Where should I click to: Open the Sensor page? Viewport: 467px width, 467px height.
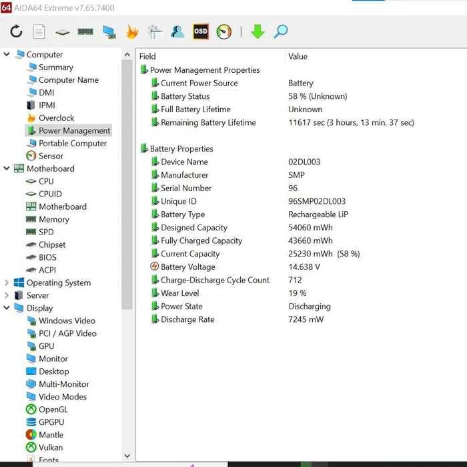(x=51, y=156)
